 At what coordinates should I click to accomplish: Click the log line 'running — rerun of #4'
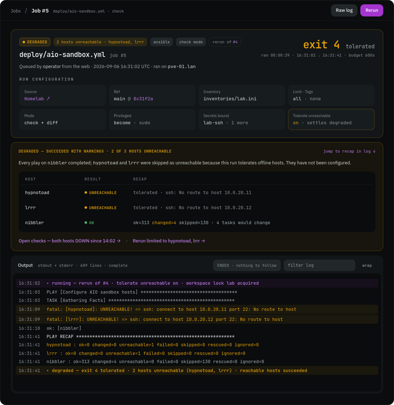(197, 283)
